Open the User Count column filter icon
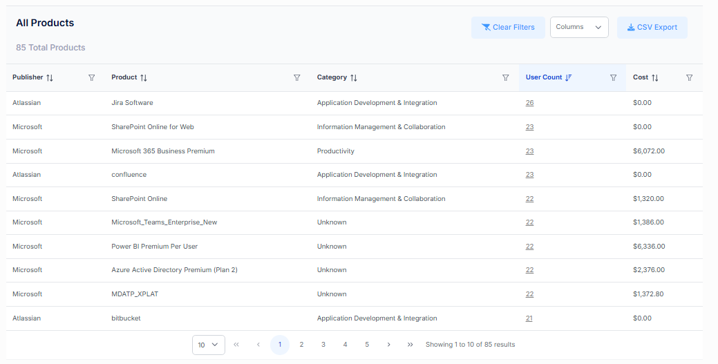Image resolution: width=718 pixels, height=364 pixels. point(613,78)
